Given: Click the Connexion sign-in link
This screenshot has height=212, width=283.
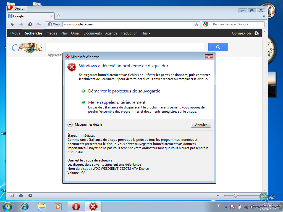Looking at the screenshot, I should click(241, 33).
